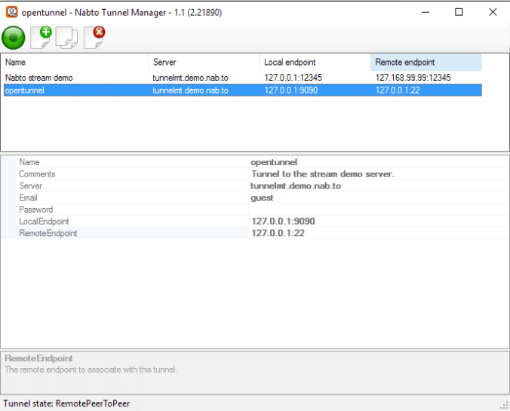Click 127.0.0.1:9090 cell in selected row

[x=291, y=90]
